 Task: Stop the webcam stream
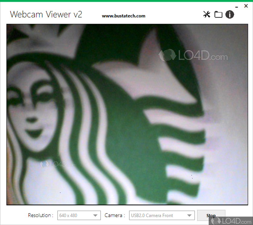211,215
